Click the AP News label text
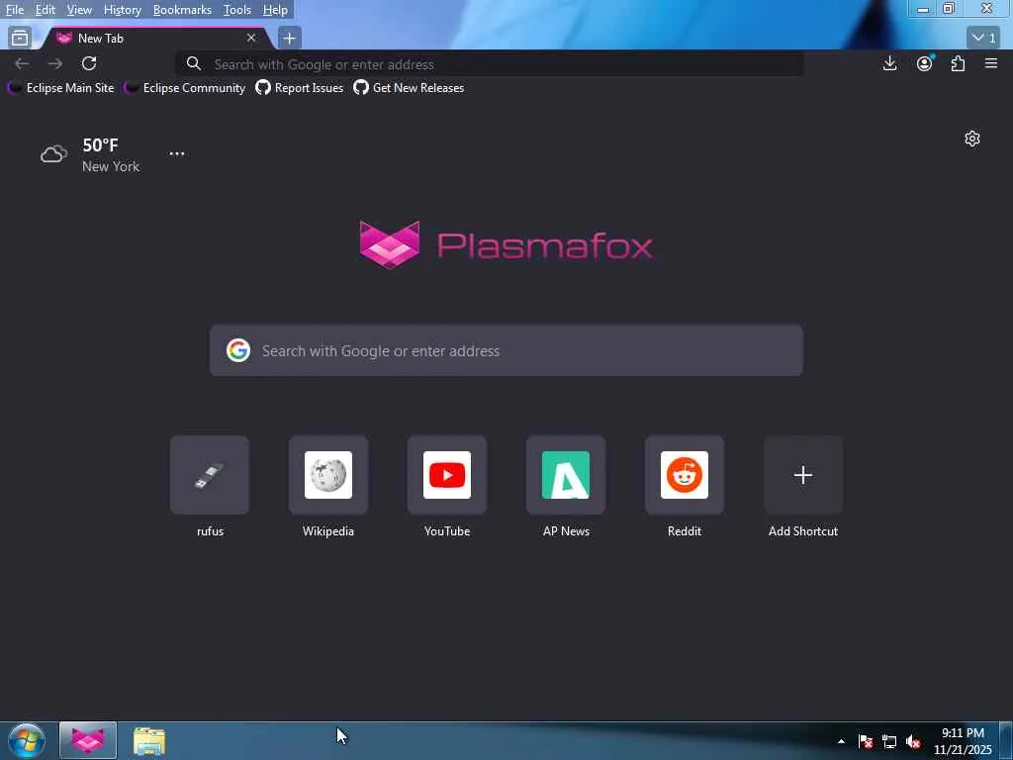Screen dimensions: 1013x760 click(566, 531)
